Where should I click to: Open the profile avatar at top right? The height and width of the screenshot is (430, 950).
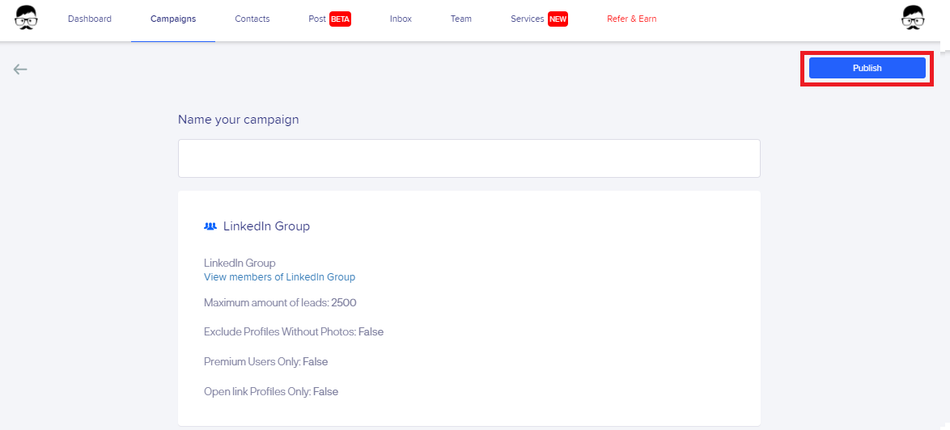pos(914,18)
